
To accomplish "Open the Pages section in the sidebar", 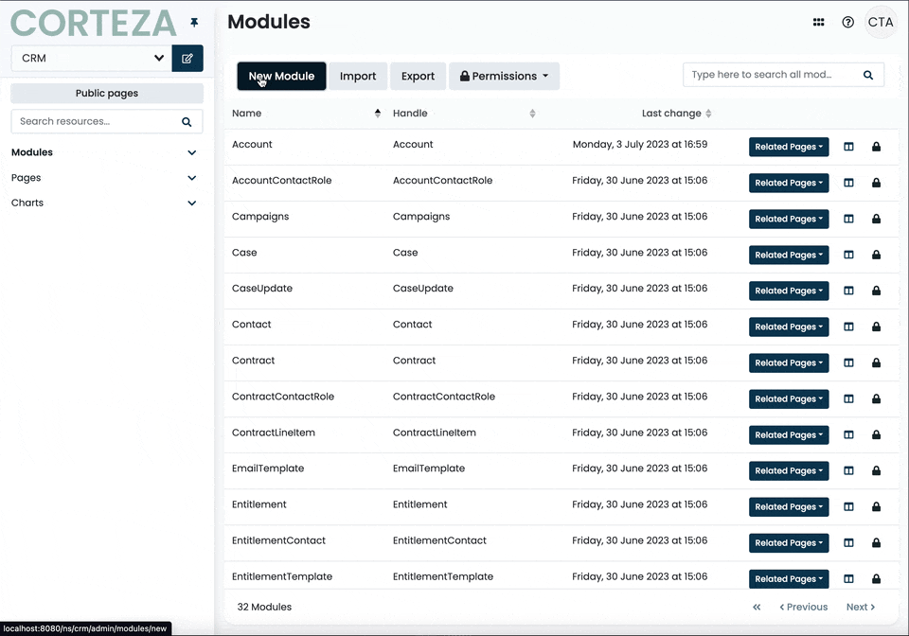I will click(106, 177).
